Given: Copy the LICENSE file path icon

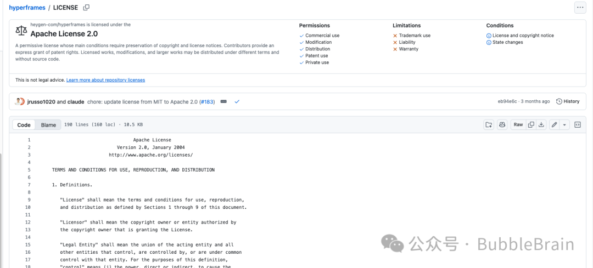Looking at the screenshot, I should coord(86,8).
